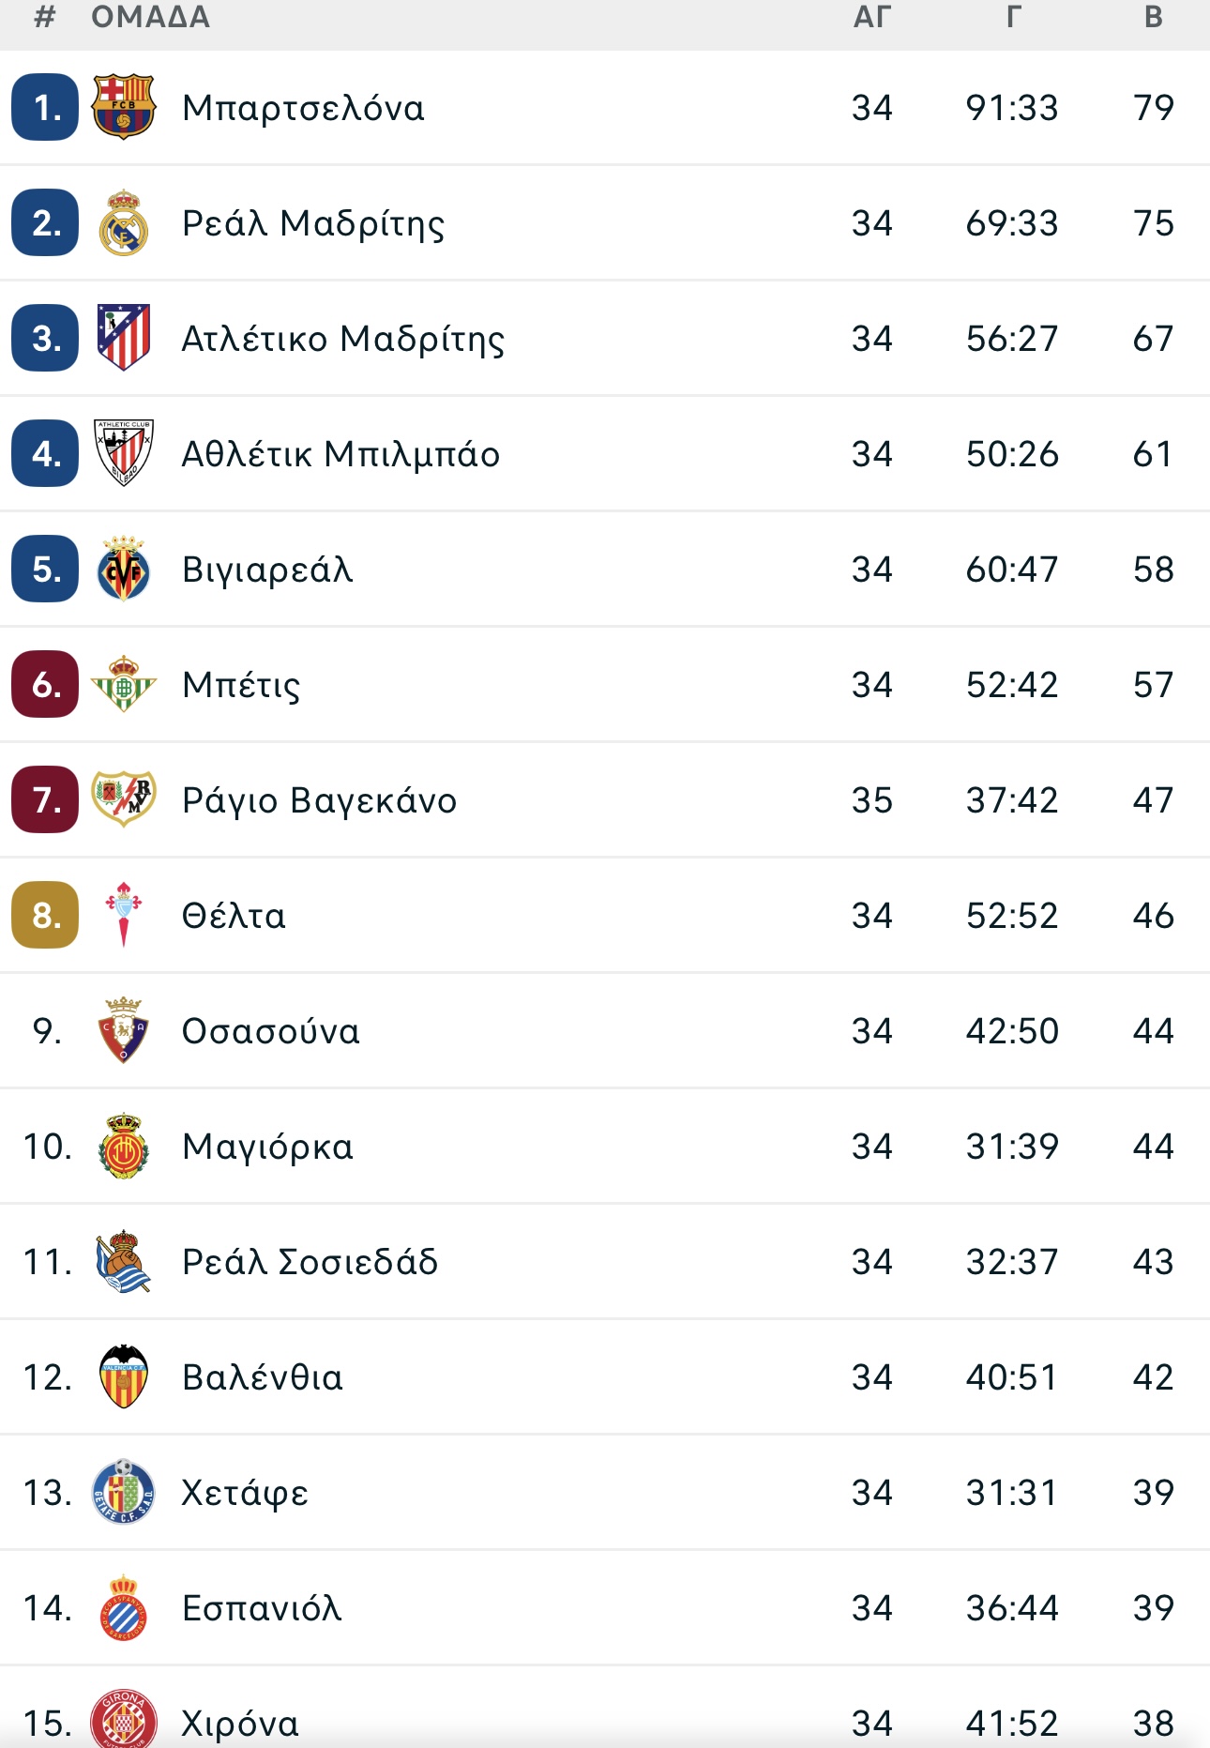Viewport: 1210px width, 1748px height.
Task: Open the Ρεάλ Σοσιεδάδ team page
Action: pos(310,1262)
